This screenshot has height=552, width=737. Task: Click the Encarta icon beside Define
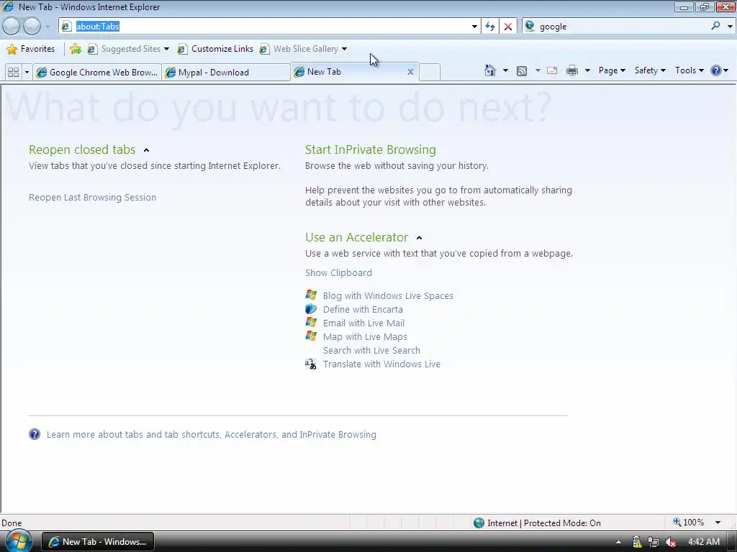pyautogui.click(x=311, y=309)
